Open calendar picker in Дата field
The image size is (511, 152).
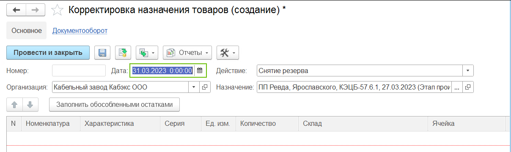[x=200, y=71]
